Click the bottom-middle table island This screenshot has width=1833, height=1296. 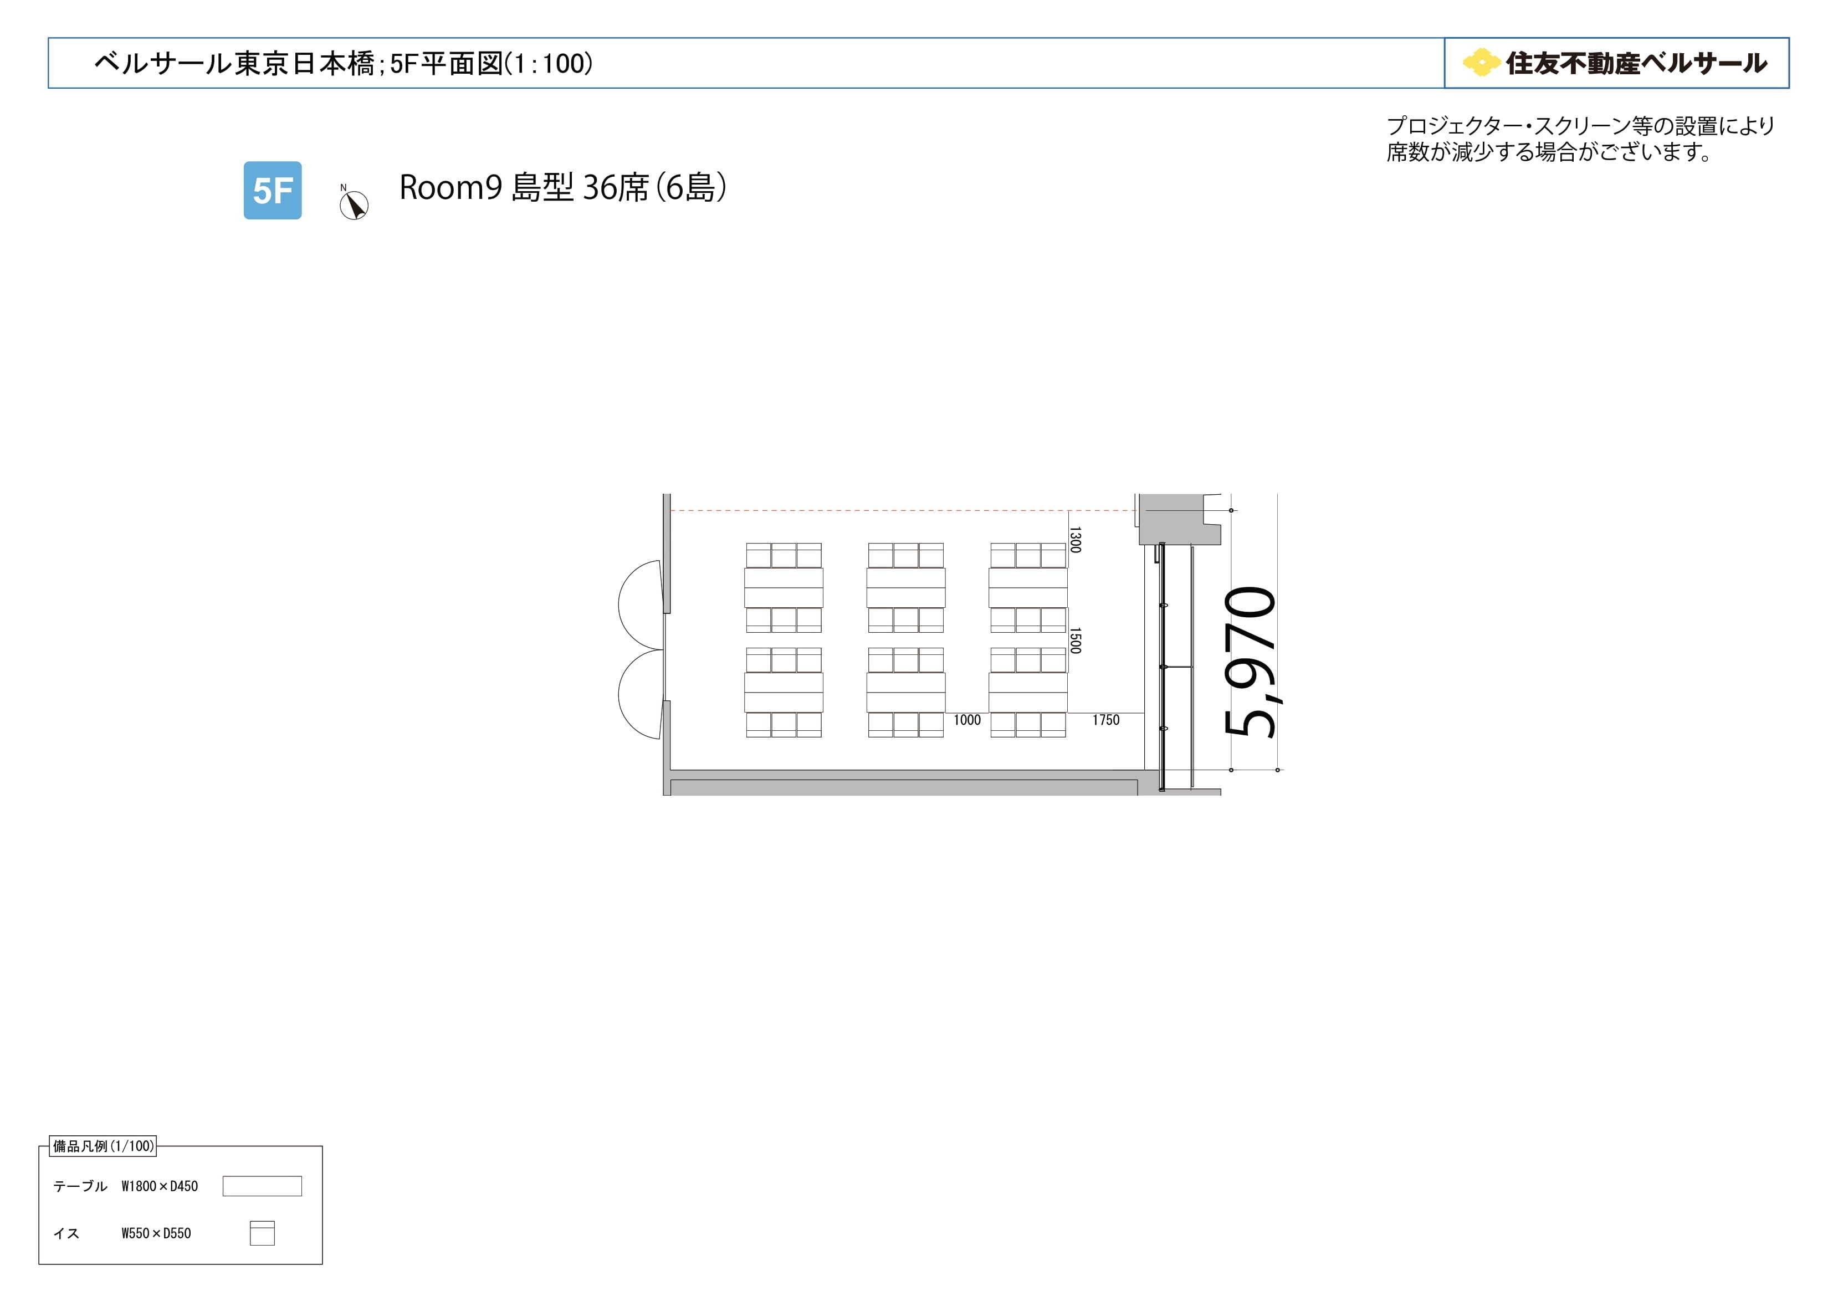click(906, 692)
